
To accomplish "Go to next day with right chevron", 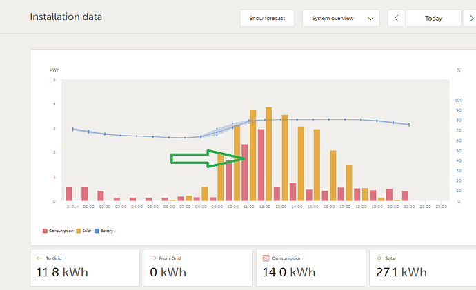I will [469, 19].
